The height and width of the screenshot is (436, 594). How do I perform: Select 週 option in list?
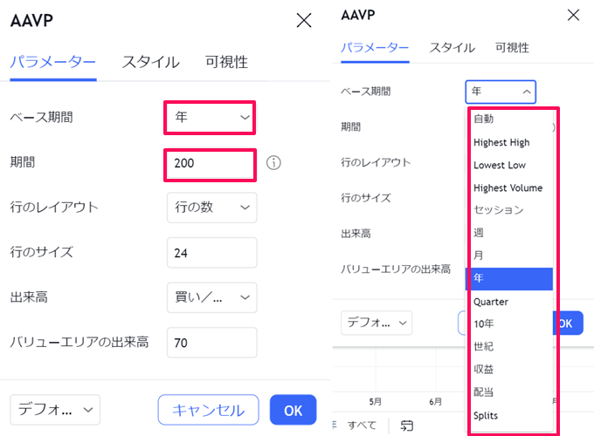tap(508, 233)
